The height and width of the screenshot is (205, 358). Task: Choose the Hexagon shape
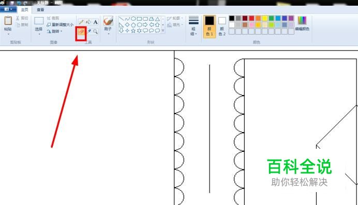[139, 25]
